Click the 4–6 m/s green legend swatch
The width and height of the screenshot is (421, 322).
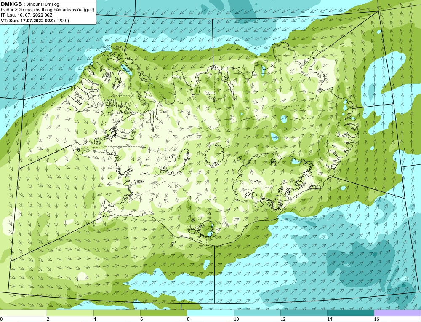coord(117,313)
